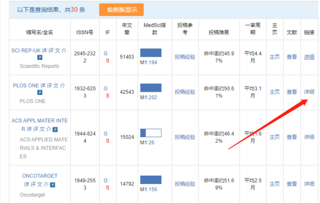The image size is (320, 203).
Task: Click 查看 literature link for PLOS ONE
Action: [292, 92]
